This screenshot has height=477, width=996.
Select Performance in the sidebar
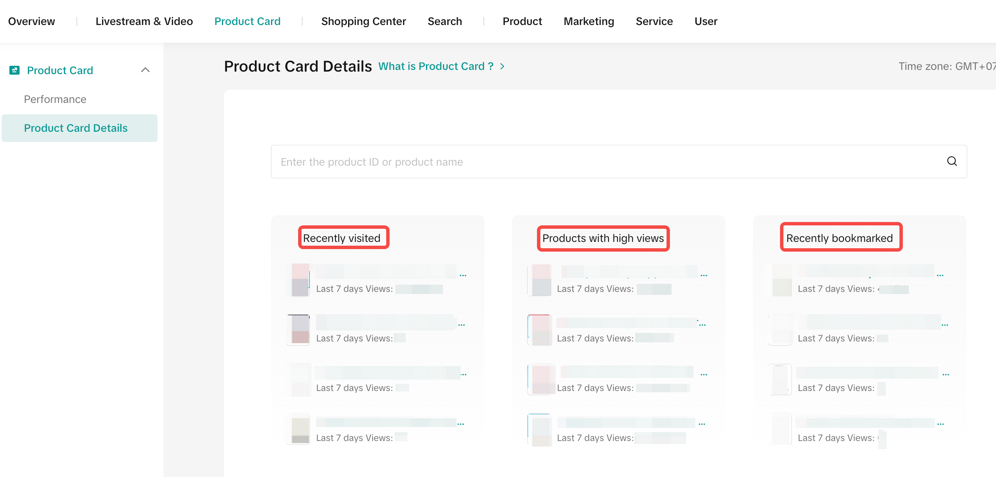(55, 99)
